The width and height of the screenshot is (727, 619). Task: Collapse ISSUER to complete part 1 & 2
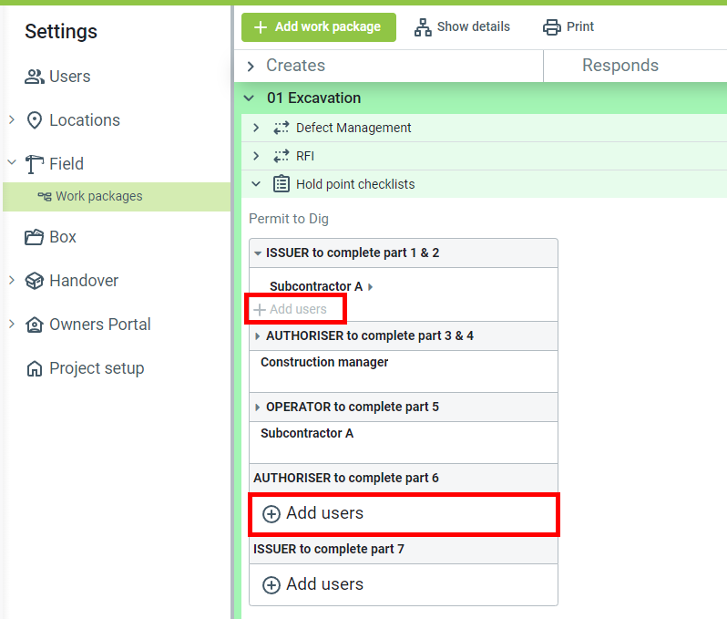tap(258, 253)
